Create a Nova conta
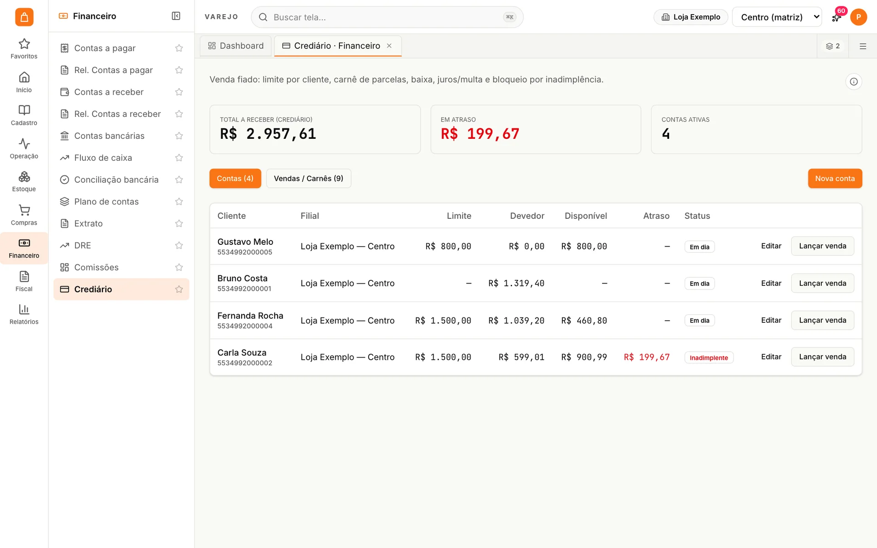This screenshot has height=548, width=877. [x=835, y=179]
